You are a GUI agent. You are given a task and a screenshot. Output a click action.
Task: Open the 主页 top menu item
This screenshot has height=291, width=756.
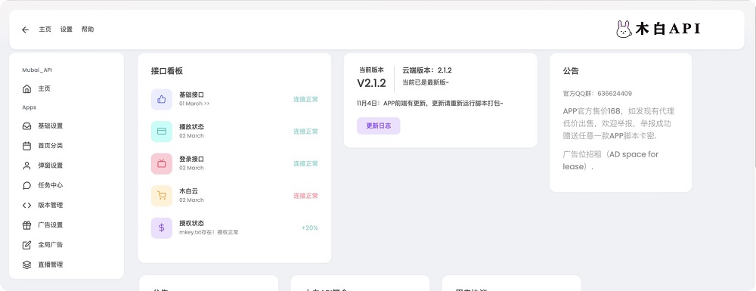45,29
